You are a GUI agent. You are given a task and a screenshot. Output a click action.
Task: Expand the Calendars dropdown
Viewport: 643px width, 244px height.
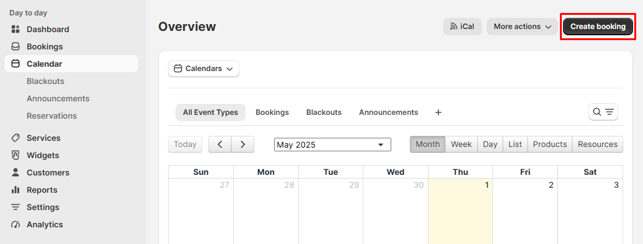(204, 69)
